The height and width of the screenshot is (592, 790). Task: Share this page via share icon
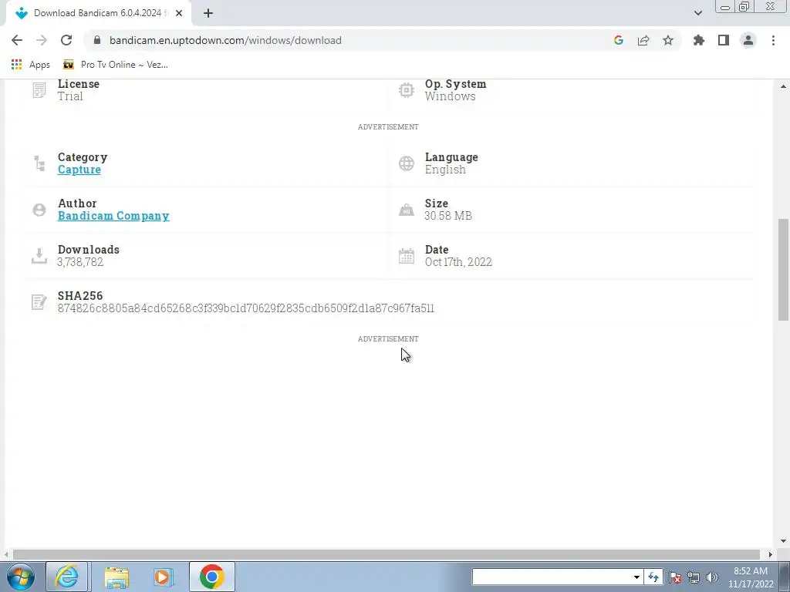click(643, 40)
